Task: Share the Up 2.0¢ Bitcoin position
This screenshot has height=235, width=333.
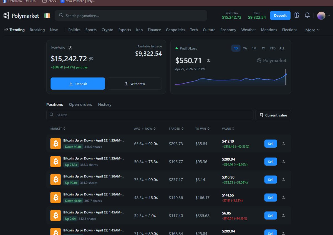Action: (283, 216)
